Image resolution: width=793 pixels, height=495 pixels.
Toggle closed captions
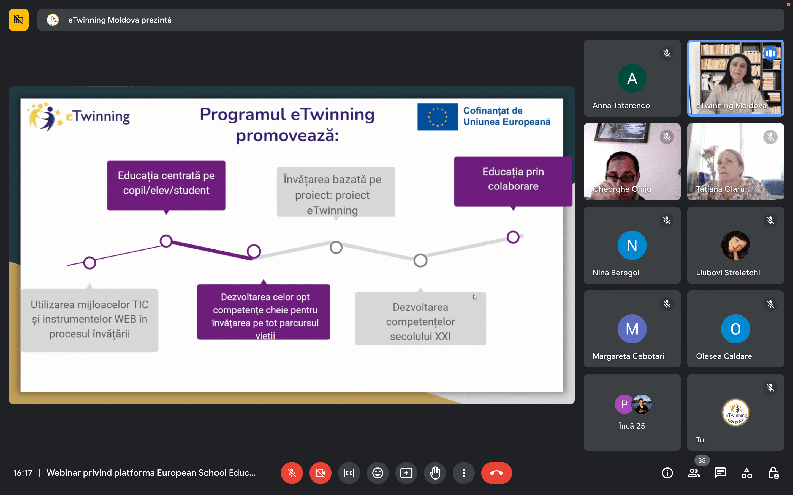pos(349,473)
